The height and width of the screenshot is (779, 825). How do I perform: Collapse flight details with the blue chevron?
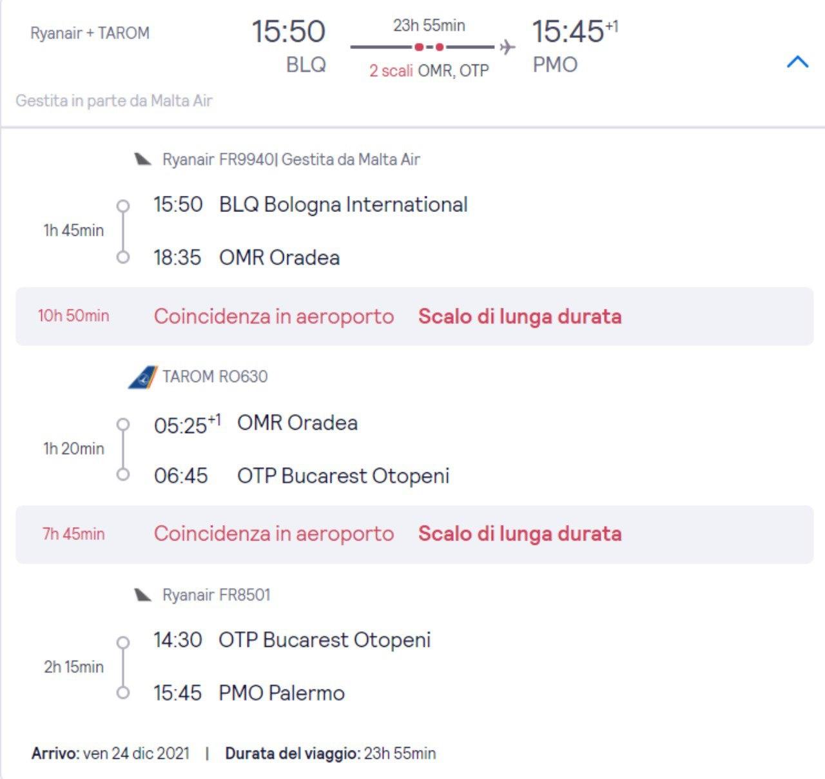point(797,62)
